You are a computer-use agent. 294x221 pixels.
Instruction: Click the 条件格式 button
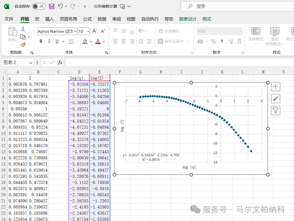tap(256, 36)
